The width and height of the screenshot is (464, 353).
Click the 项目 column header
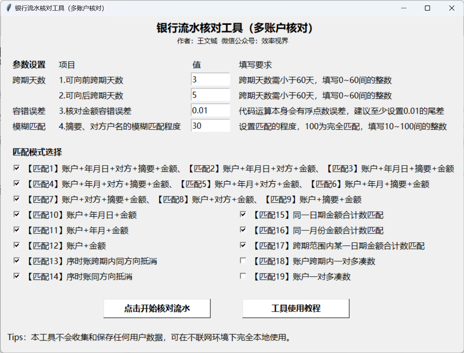[x=67, y=65]
